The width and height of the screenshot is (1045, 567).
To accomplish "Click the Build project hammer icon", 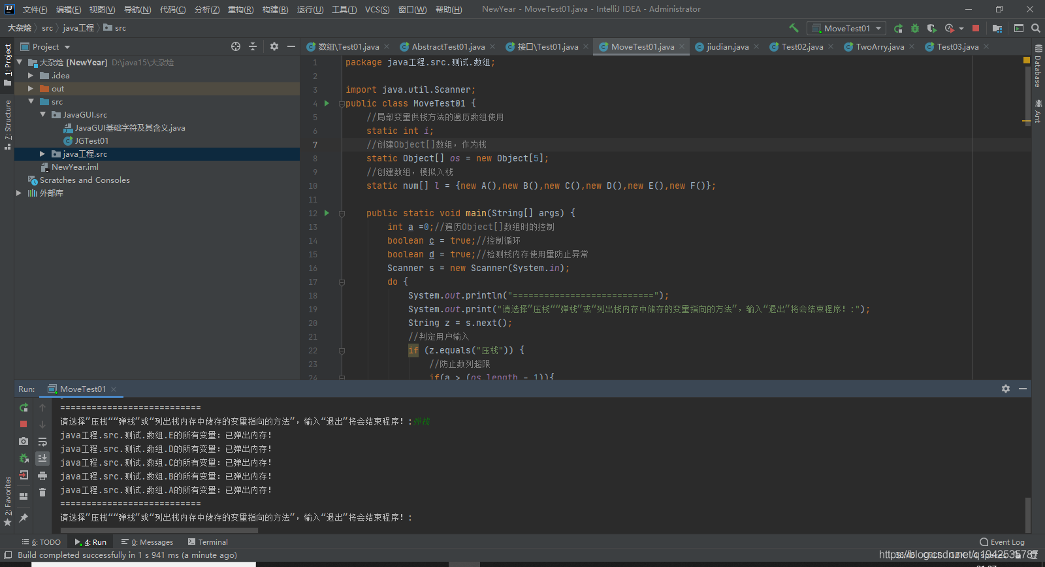I will (794, 28).
